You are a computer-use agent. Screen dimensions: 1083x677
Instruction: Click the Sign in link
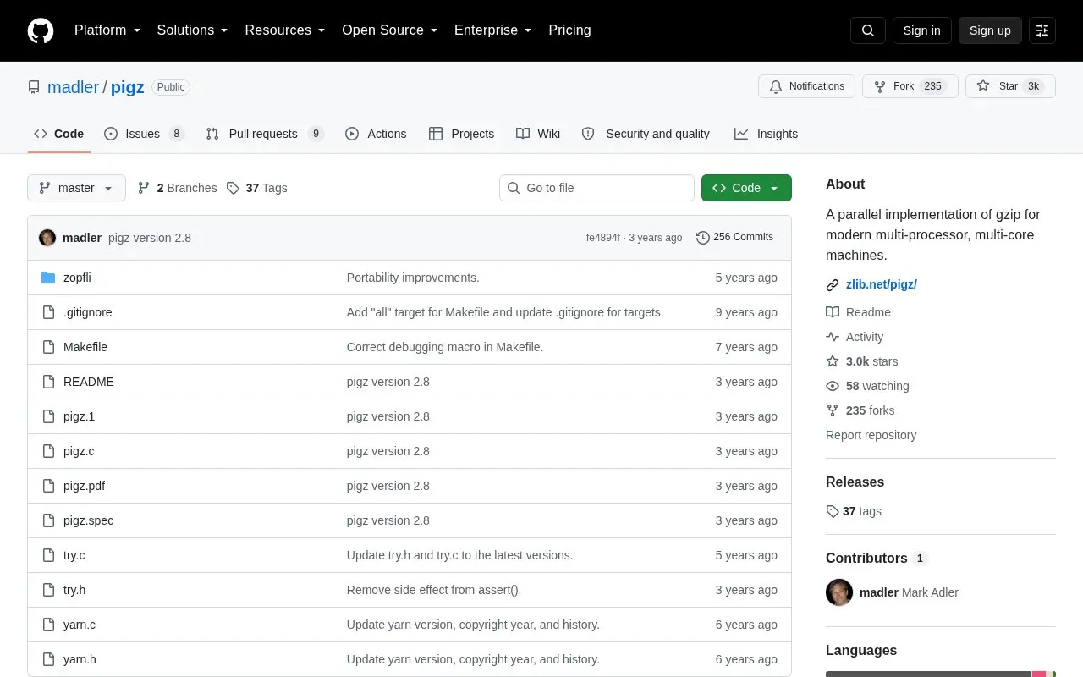coord(922,30)
